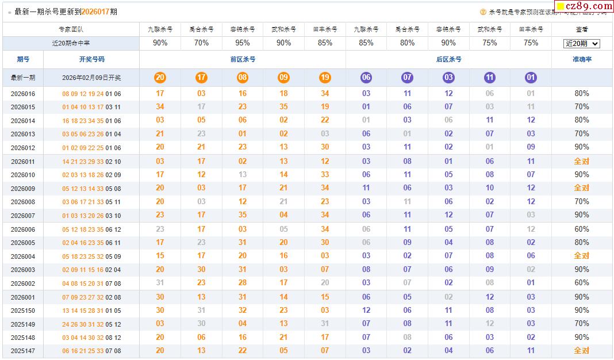Viewport: 614px width, 360px height.
Task: Click orange ball 19 in latest-period row
Action: [x=325, y=78]
